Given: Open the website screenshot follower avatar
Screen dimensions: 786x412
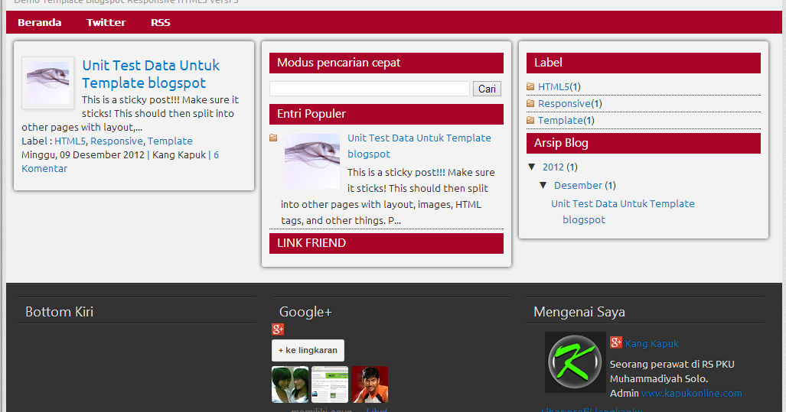Looking at the screenshot, I should tap(330, 384).
